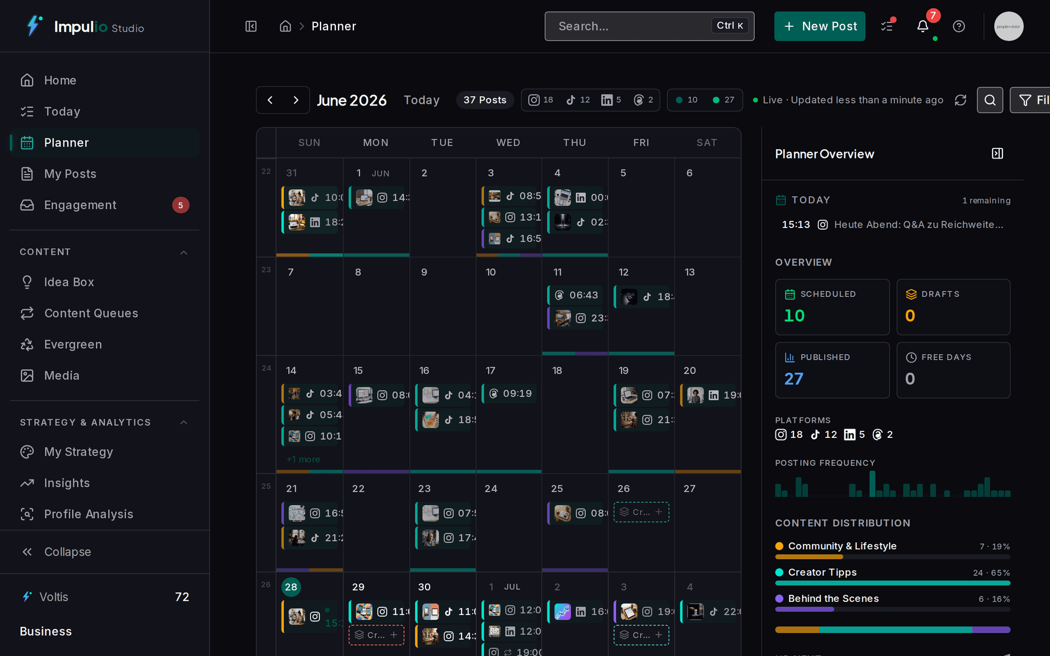Filter by LinkedIn count 5 in toolbar

click(611, 100)
